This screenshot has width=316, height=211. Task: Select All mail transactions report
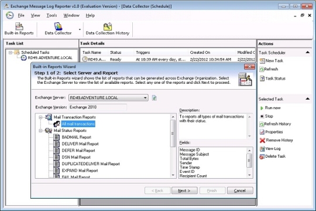pos(78,124)
